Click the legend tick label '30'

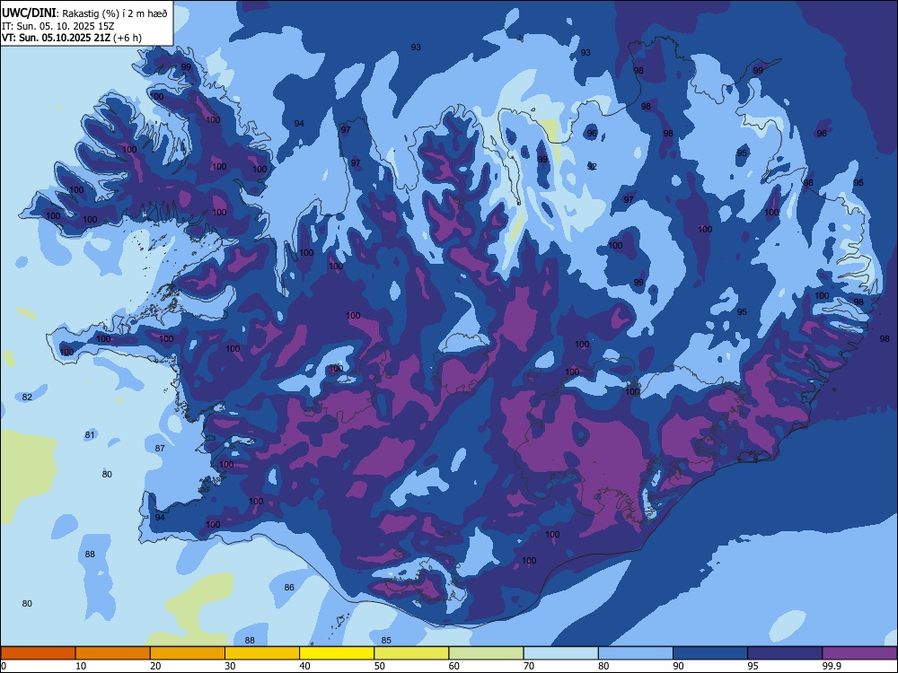(x=230, y=666)
